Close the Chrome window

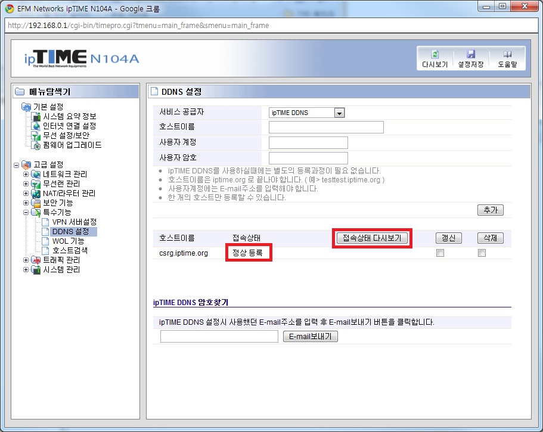[x=525, y=6]
